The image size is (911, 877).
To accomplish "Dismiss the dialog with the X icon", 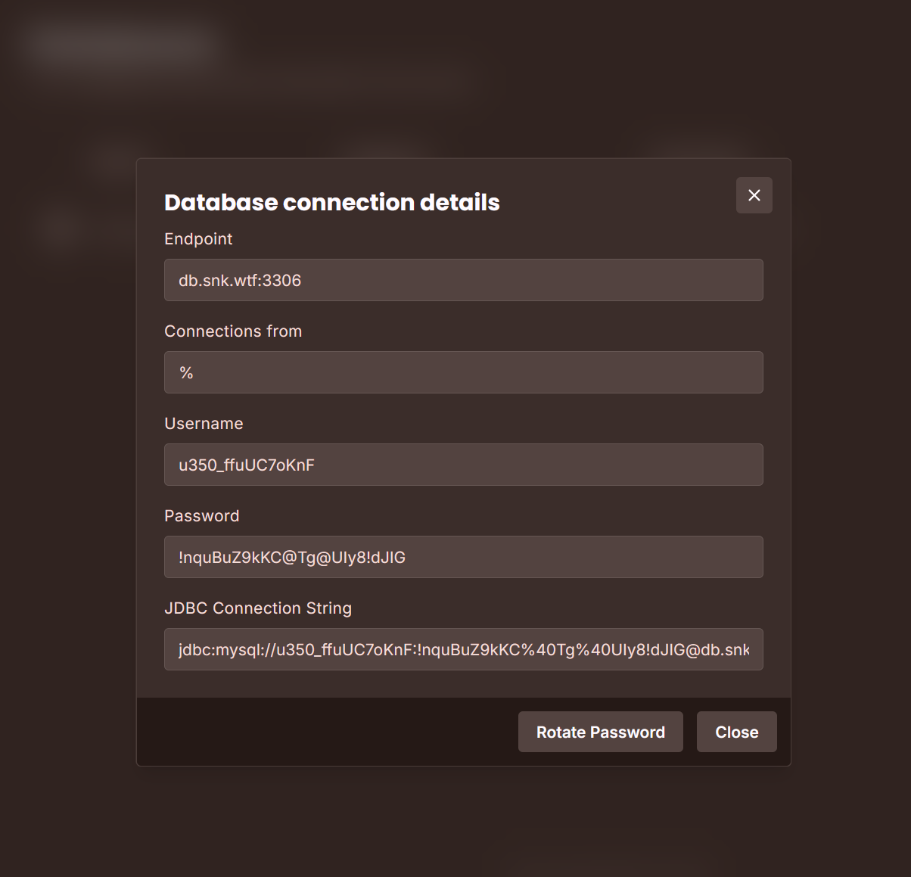I will pyautogui.click(x=754, y=195).
